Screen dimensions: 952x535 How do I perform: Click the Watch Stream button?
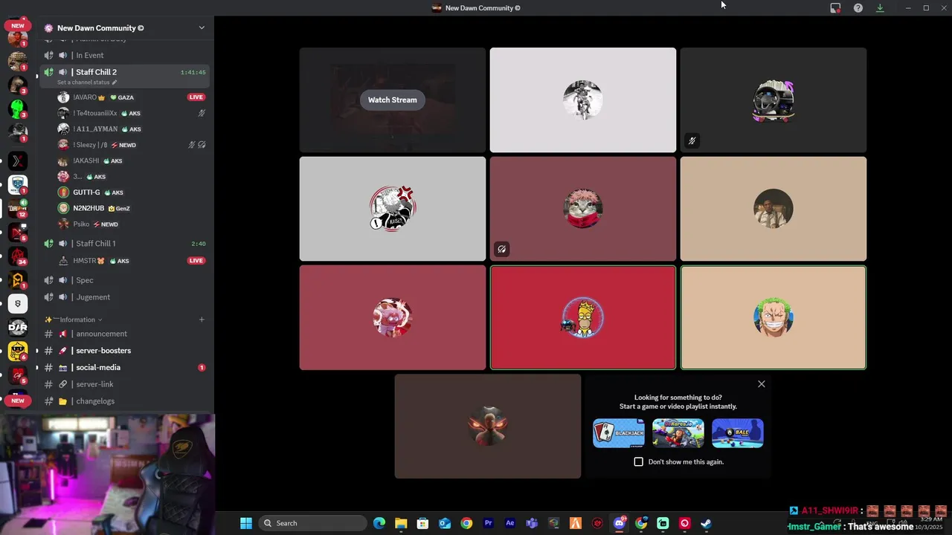point(392,100)
